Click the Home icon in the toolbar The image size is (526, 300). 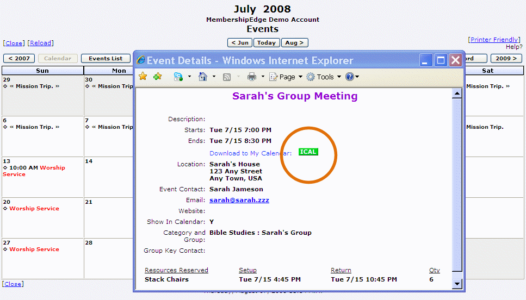click(203, 77)
